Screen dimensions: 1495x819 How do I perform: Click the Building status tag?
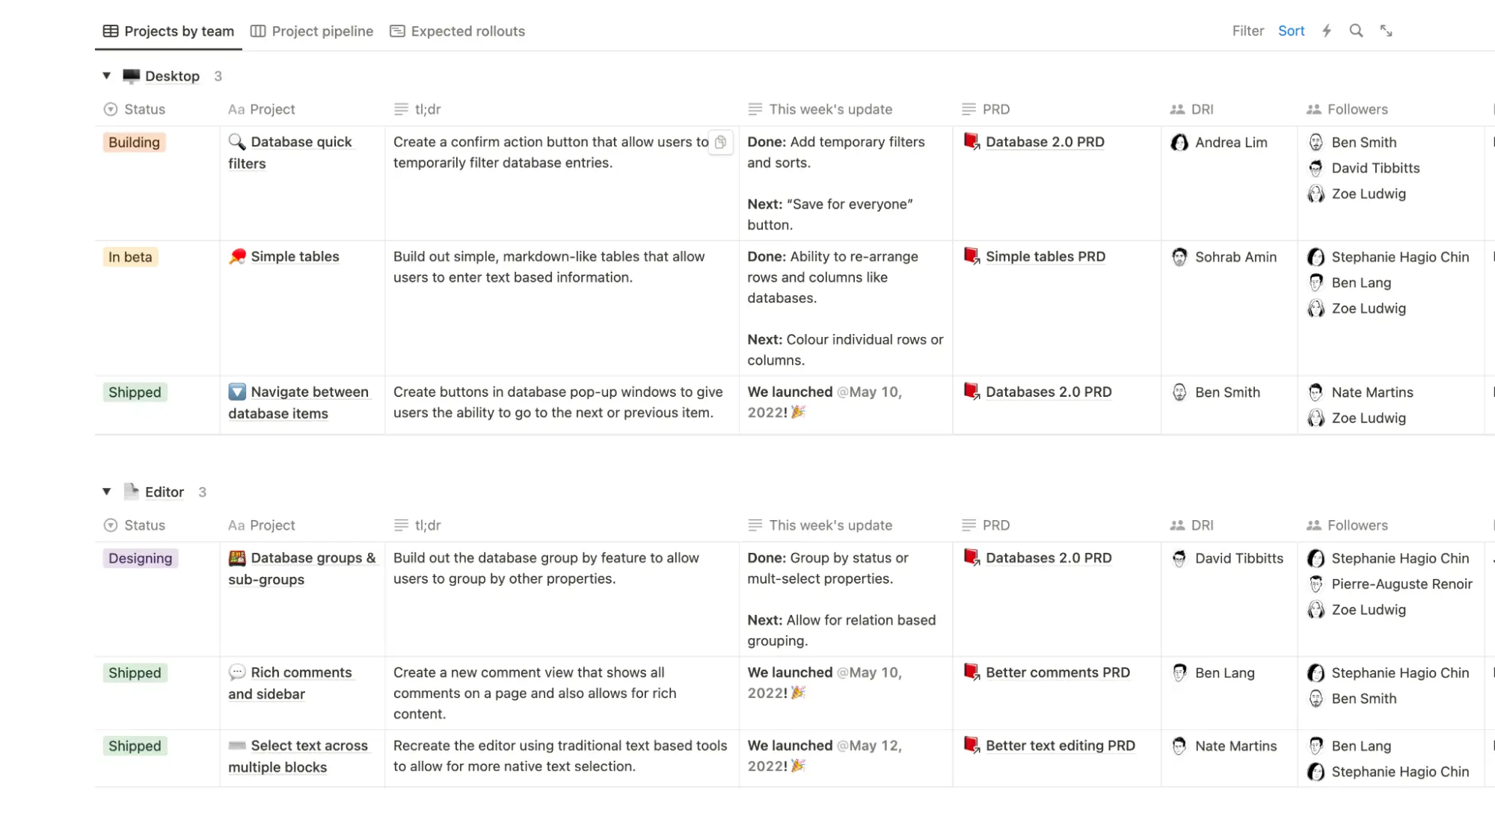tap(134, 143)
